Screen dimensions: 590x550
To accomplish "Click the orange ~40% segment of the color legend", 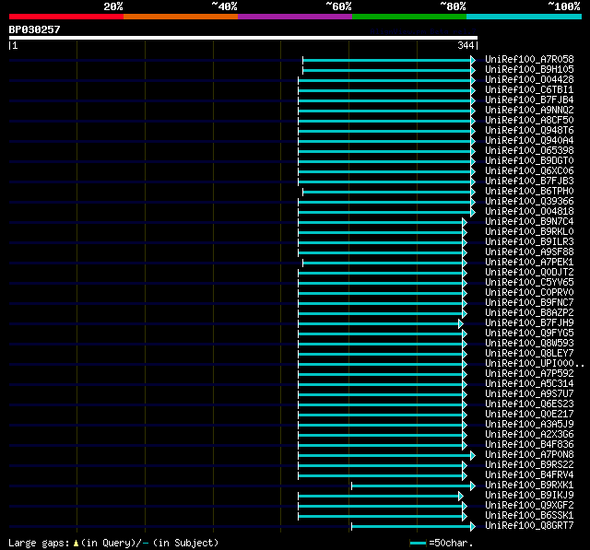I will [x=181, y=17].
